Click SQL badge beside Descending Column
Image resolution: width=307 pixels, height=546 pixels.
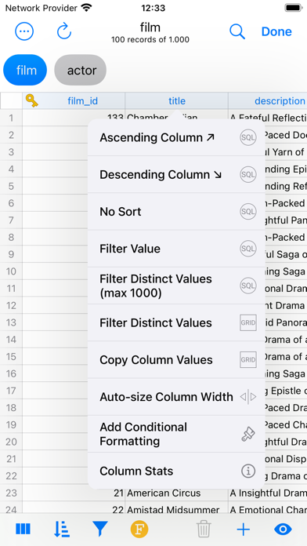click(x=248, y=174)
